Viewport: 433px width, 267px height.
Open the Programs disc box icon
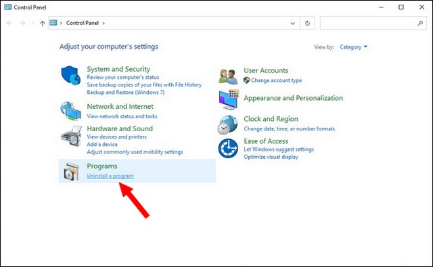[72, 171]
